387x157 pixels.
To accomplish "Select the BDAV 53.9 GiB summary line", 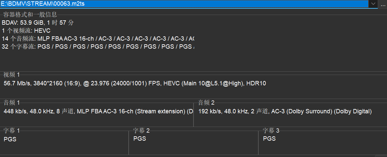I will coord(38,23).
